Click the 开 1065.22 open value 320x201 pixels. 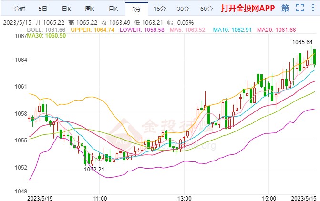[x=50, y=23]
